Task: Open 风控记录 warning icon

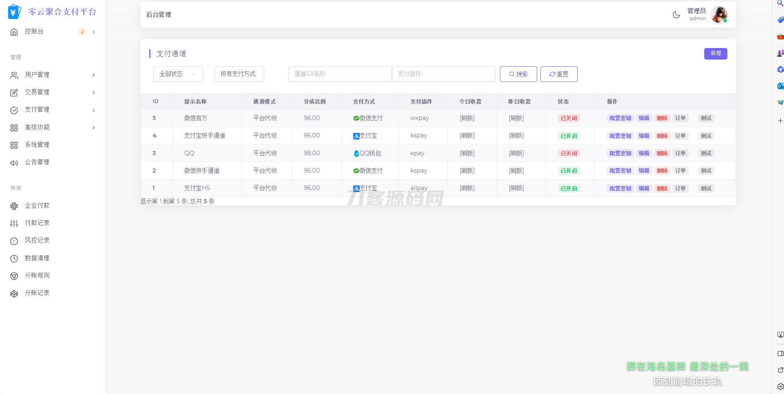Action: click(x=14, y=241)
